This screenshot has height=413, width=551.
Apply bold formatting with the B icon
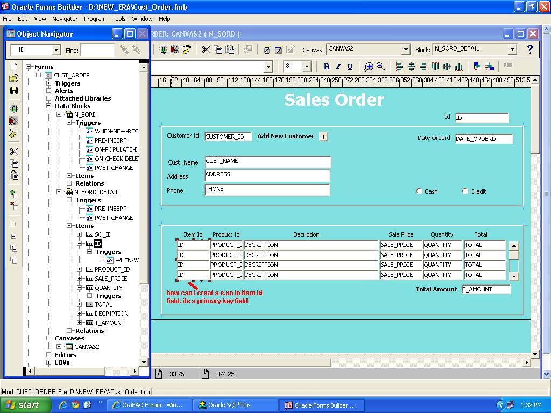(x=326, y=67)
